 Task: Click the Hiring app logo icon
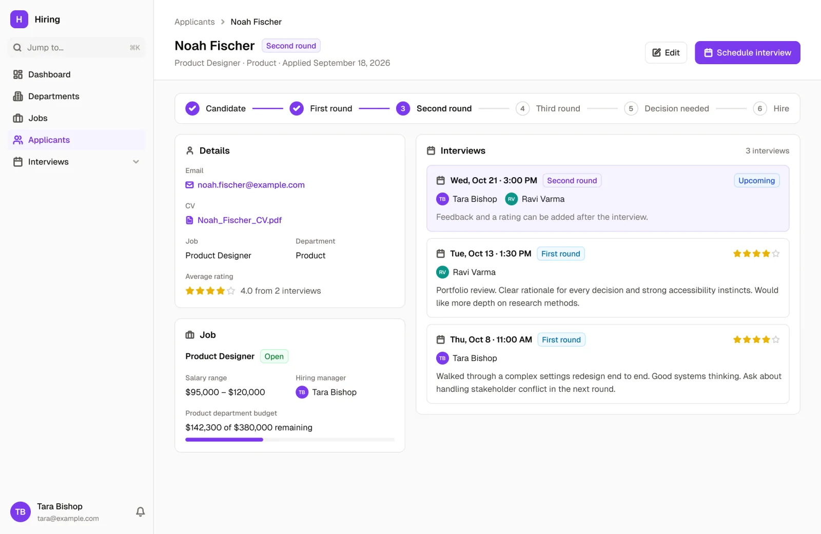pos(19,20)
